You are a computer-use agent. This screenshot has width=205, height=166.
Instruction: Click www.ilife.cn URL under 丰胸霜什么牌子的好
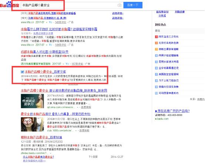coord(27,45)
